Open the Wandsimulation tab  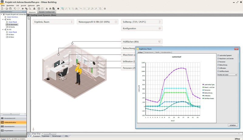pos(166,52)
